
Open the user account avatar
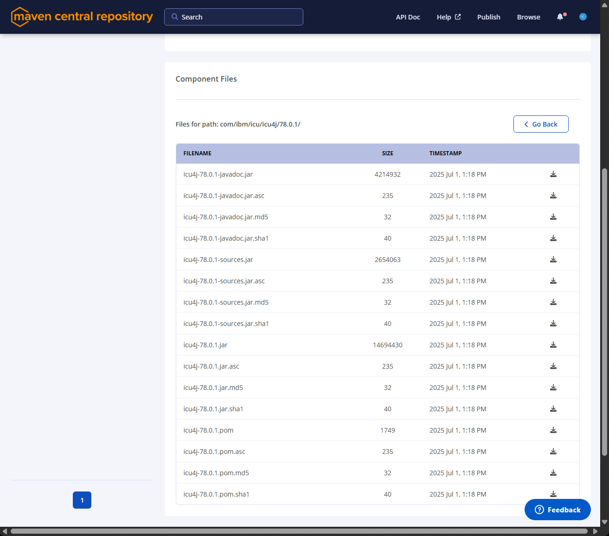[583, 17]
